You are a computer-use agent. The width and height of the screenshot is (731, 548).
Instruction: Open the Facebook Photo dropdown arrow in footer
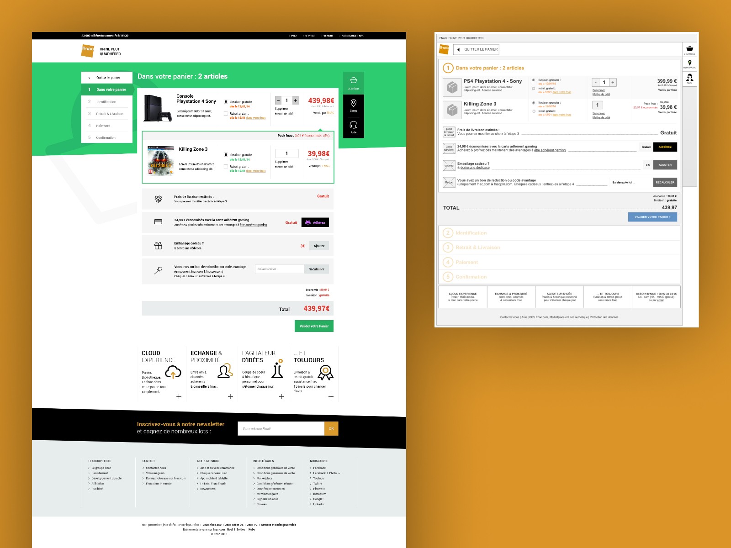pos(339,473)
